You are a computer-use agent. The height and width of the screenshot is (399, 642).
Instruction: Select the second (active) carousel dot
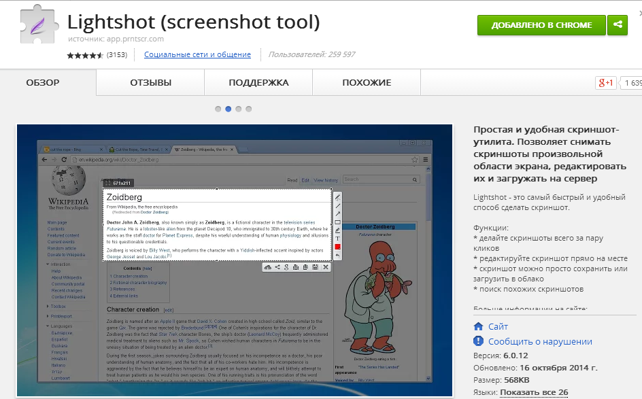(x=228, y=109)
